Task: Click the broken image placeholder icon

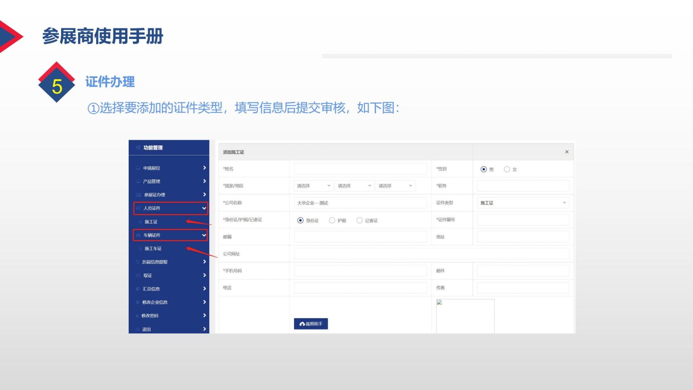Action: point(439,302)
